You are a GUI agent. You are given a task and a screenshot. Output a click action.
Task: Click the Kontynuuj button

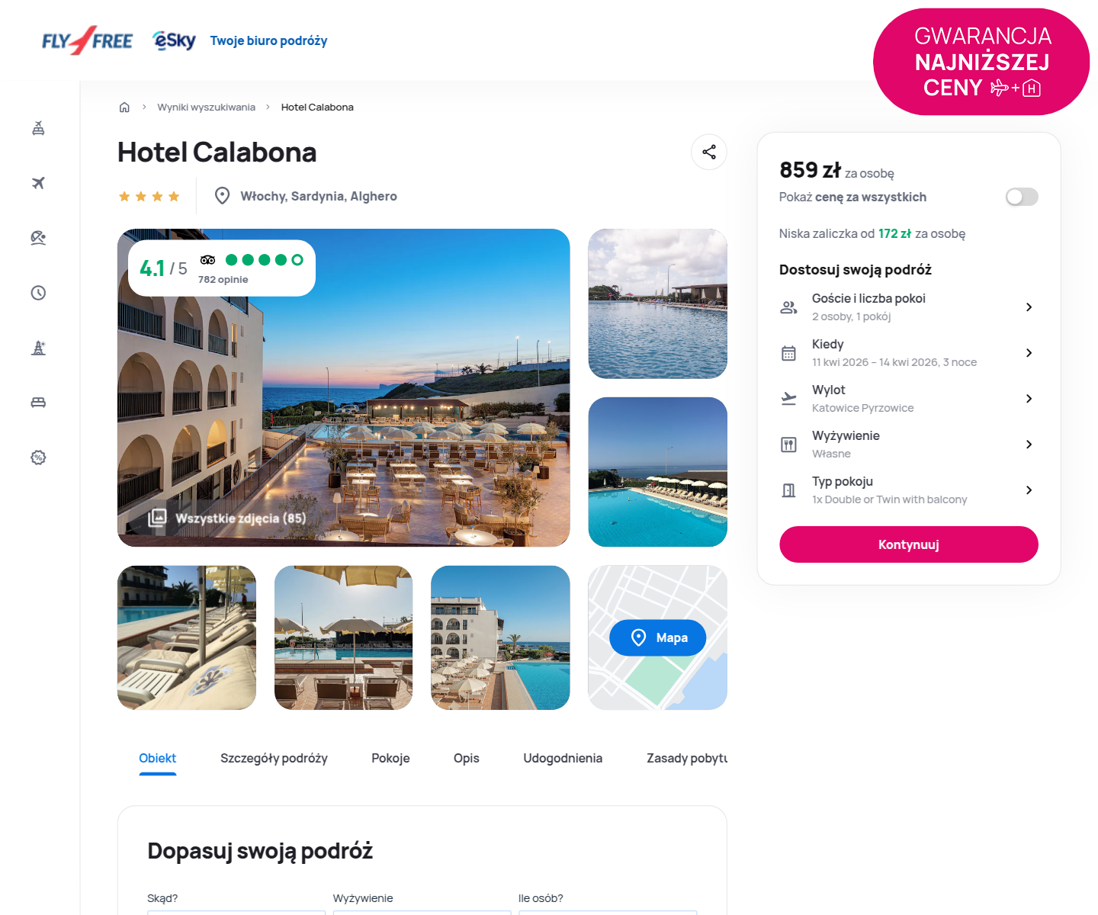point(908,544)
